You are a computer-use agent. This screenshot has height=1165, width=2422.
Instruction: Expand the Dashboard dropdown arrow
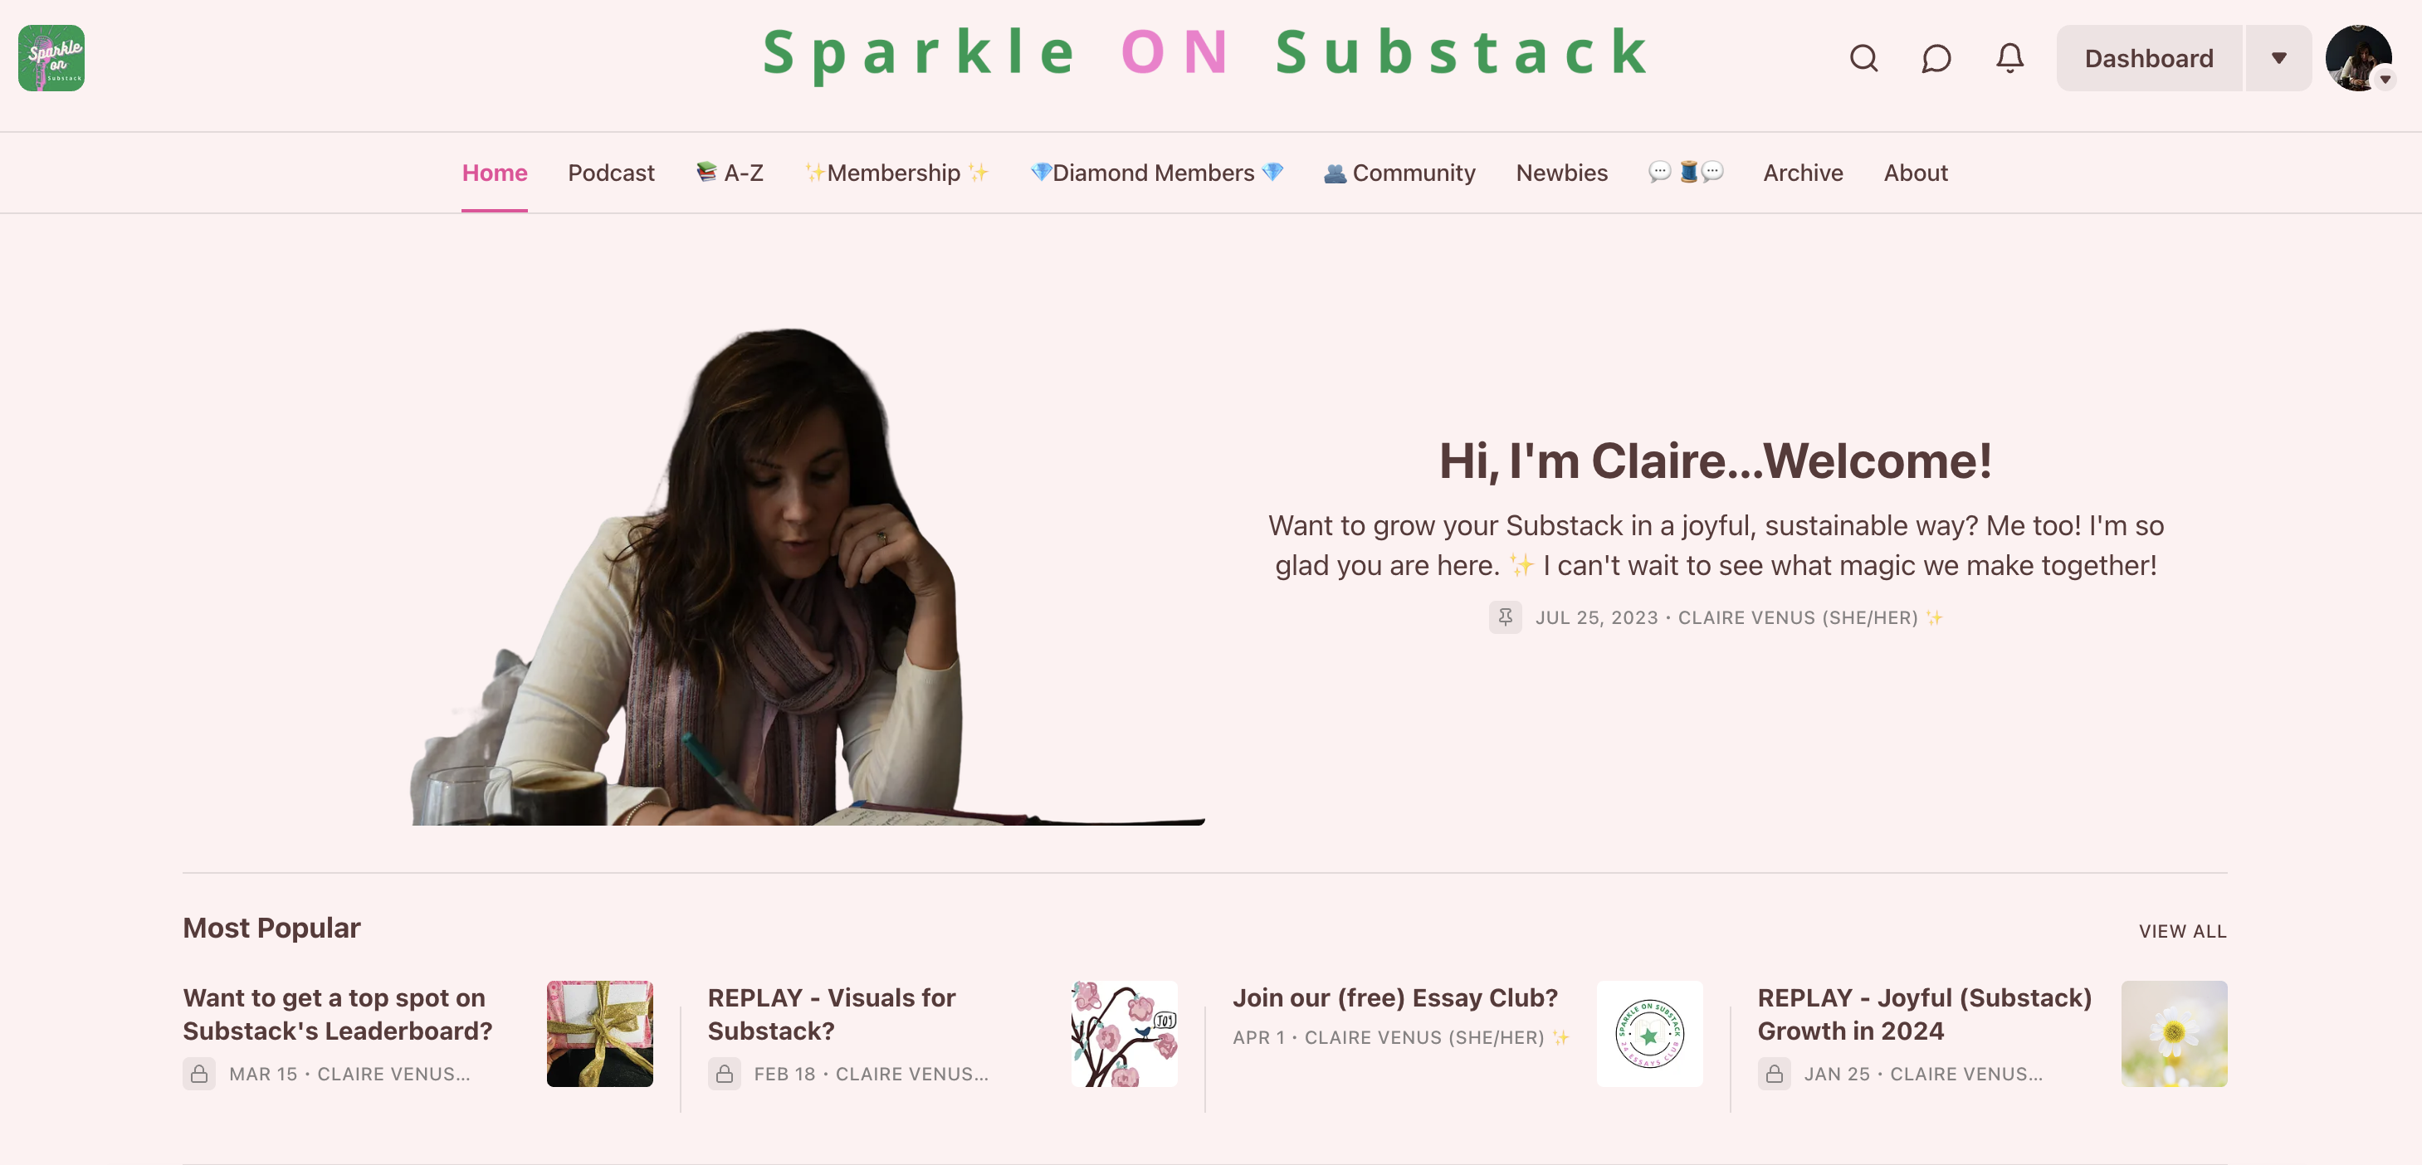click(x=2279, y=58)
